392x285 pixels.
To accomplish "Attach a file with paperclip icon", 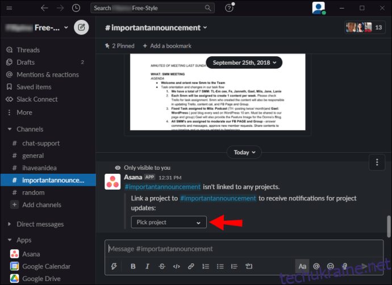I will coord(345,266).
